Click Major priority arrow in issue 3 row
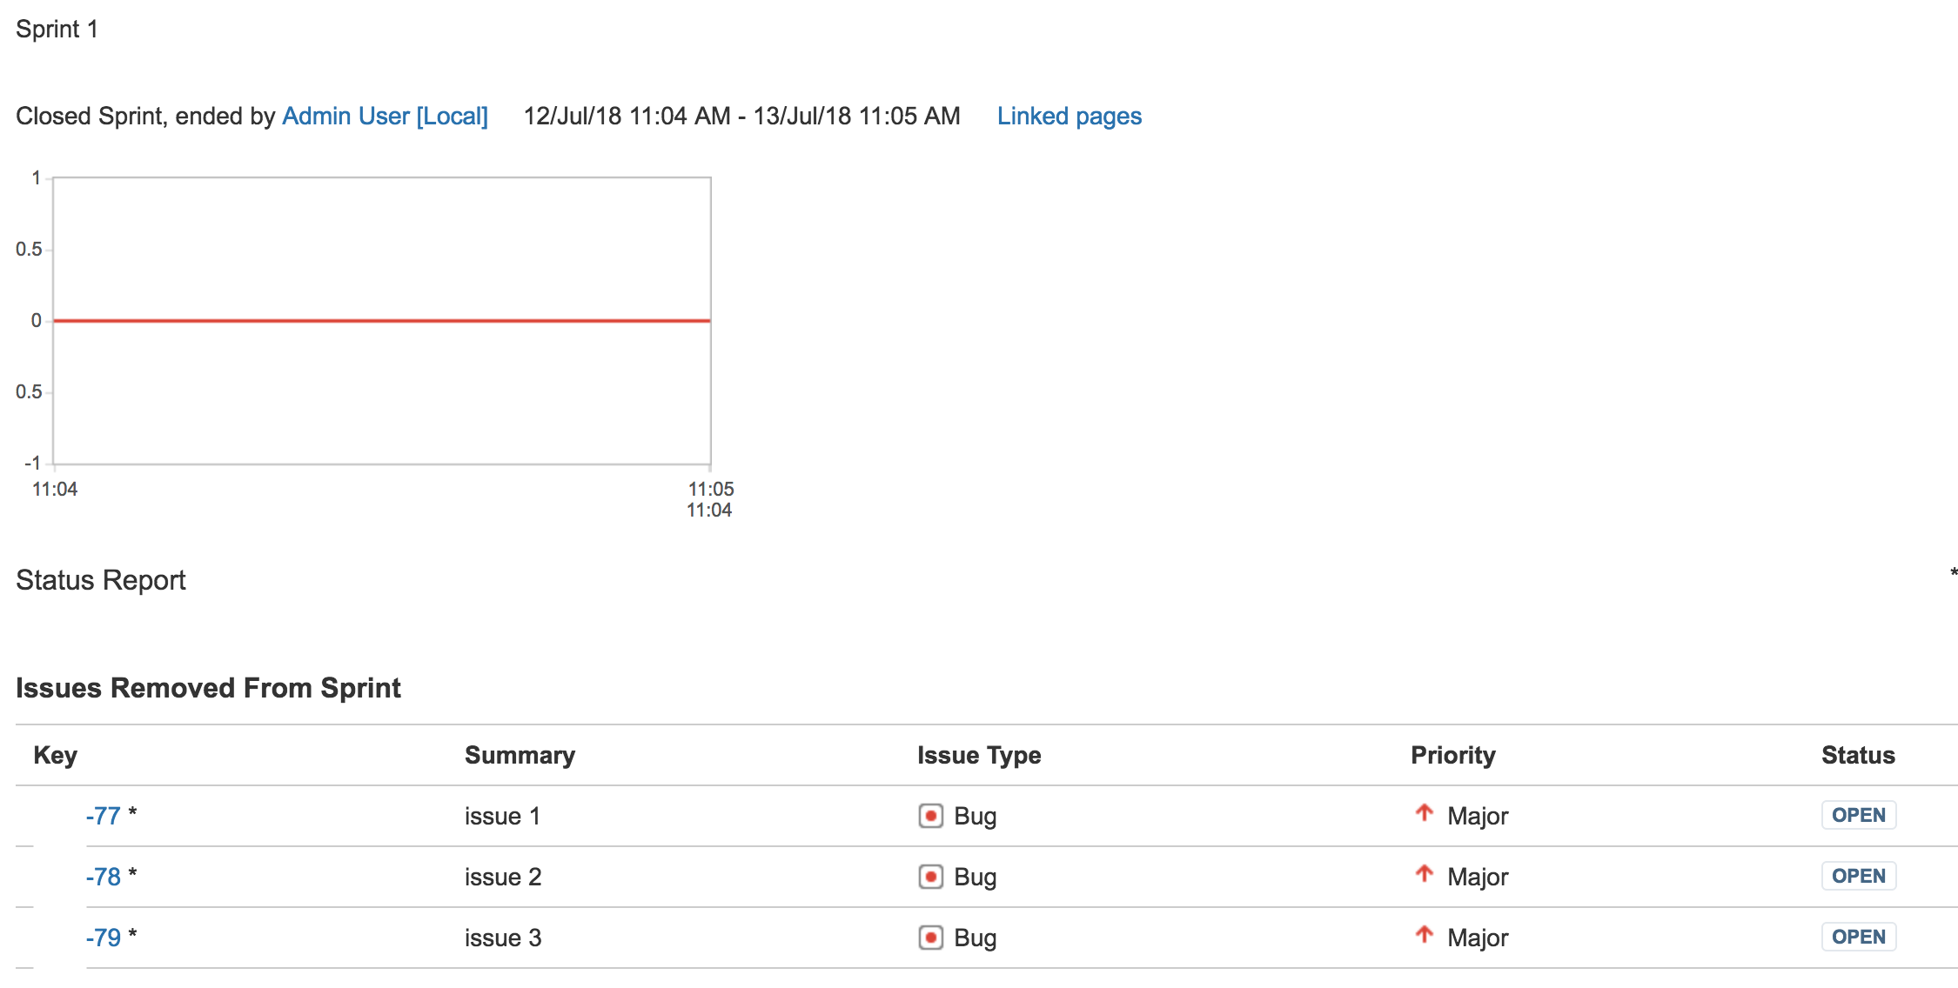 tap(1424, 936)
